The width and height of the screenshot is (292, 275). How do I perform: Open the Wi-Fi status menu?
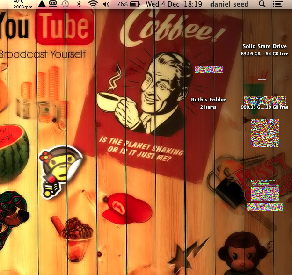[93, 4]
